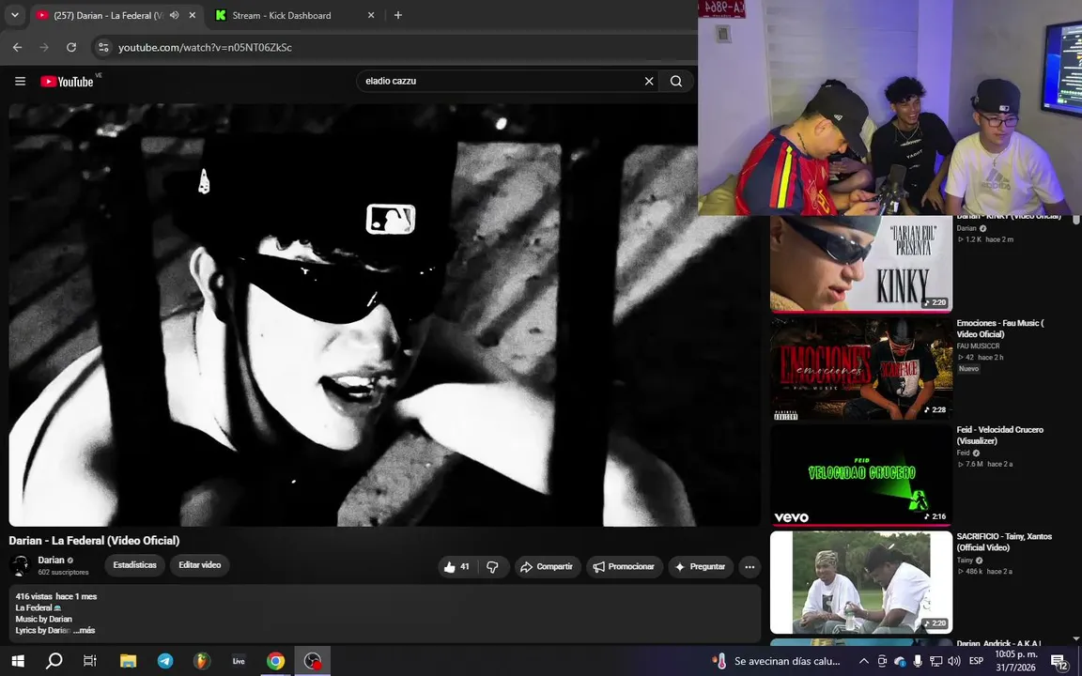Image resolution: width=1082 pixels, height=676 pixels.
Task: Click the Editar video button
Action: [199, 565]
